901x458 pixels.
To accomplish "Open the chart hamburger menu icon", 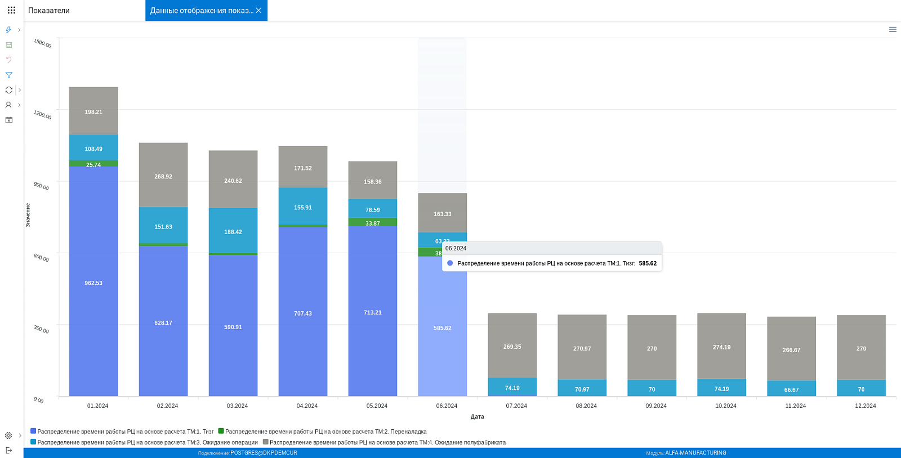I will 893,29.
